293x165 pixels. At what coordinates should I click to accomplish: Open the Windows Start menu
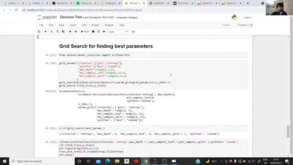(5, 161)
